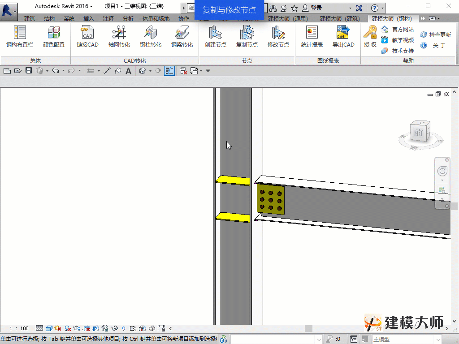Undo the last action
Viewport: 459px width, 344px height.
pyautogui.click(x=55, y=71)
